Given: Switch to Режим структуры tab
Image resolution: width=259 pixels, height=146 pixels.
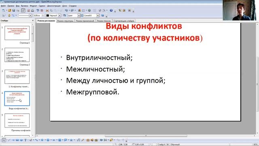Looking at the screenshot, I should 65,21.
